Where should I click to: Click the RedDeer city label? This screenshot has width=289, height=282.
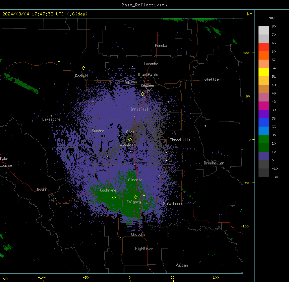[x=148, y=85]
